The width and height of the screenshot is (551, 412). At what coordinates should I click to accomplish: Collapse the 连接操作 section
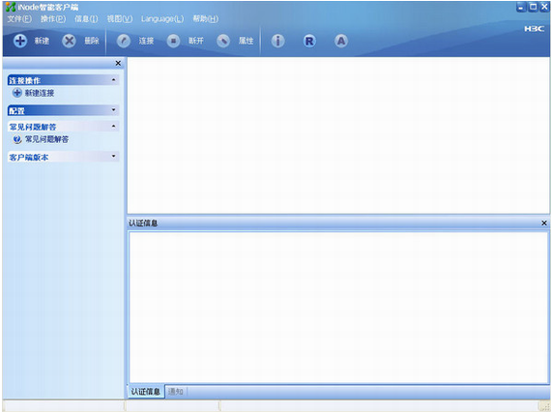pos(113,80)
